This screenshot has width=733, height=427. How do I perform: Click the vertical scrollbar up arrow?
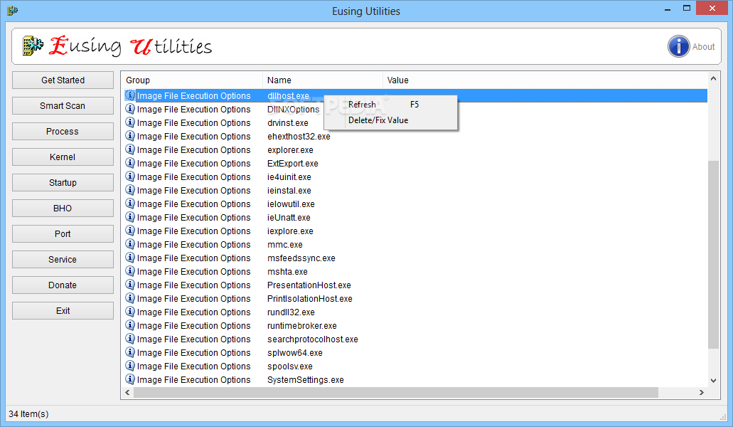pyautogui.click(x=713, y=78)
